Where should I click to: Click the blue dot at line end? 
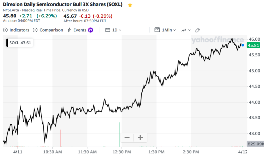(243, 45)
